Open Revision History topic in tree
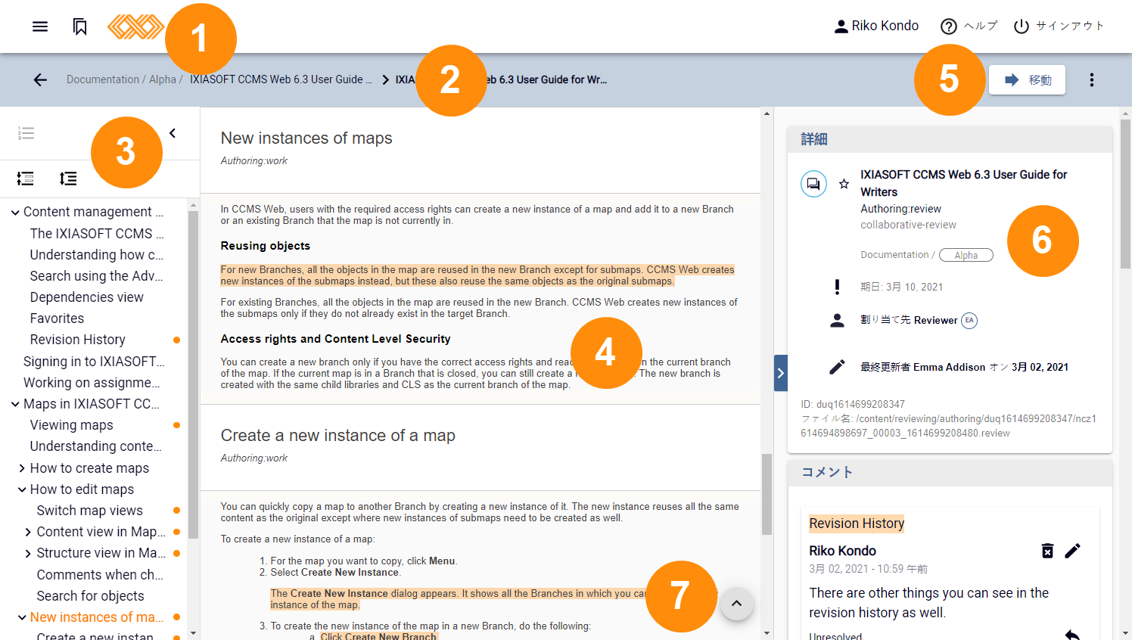This screenshot has height=640, width=1132. (77, 340)
